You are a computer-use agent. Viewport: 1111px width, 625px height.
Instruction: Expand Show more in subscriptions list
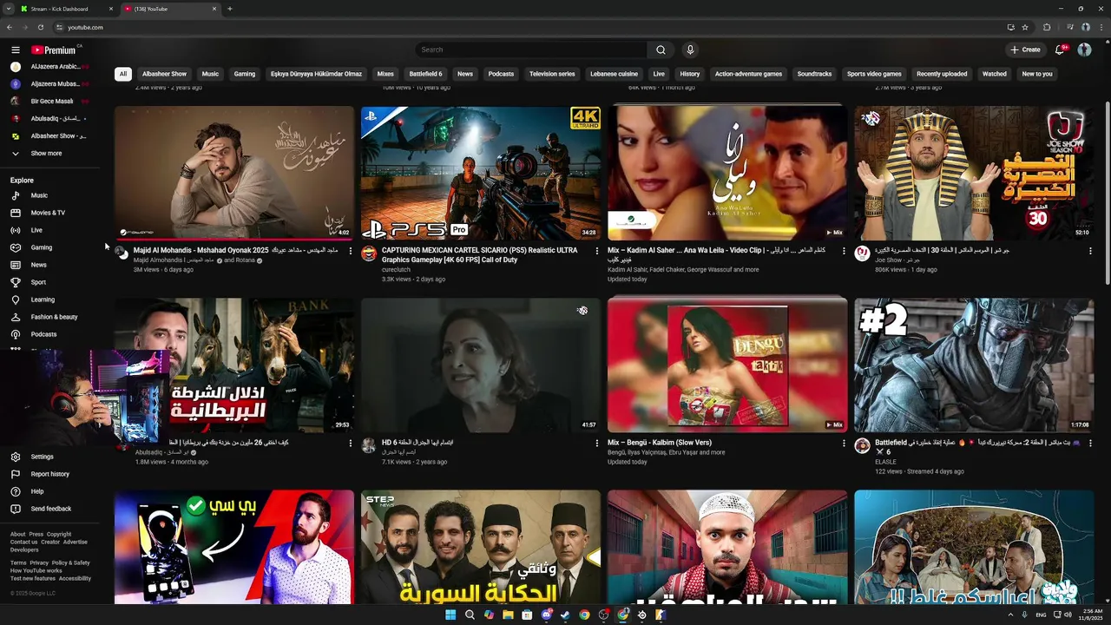point(46,154)
